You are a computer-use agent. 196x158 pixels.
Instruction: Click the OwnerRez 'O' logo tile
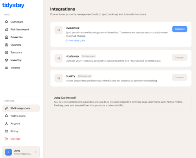[x=58, y=30]
